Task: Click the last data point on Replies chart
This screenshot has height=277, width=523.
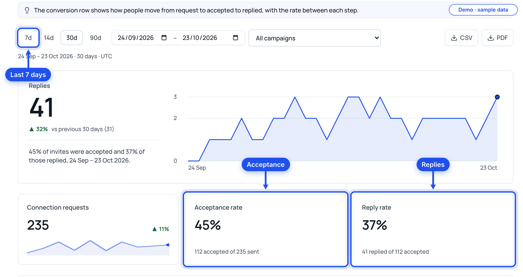Action: click(497, 97)
